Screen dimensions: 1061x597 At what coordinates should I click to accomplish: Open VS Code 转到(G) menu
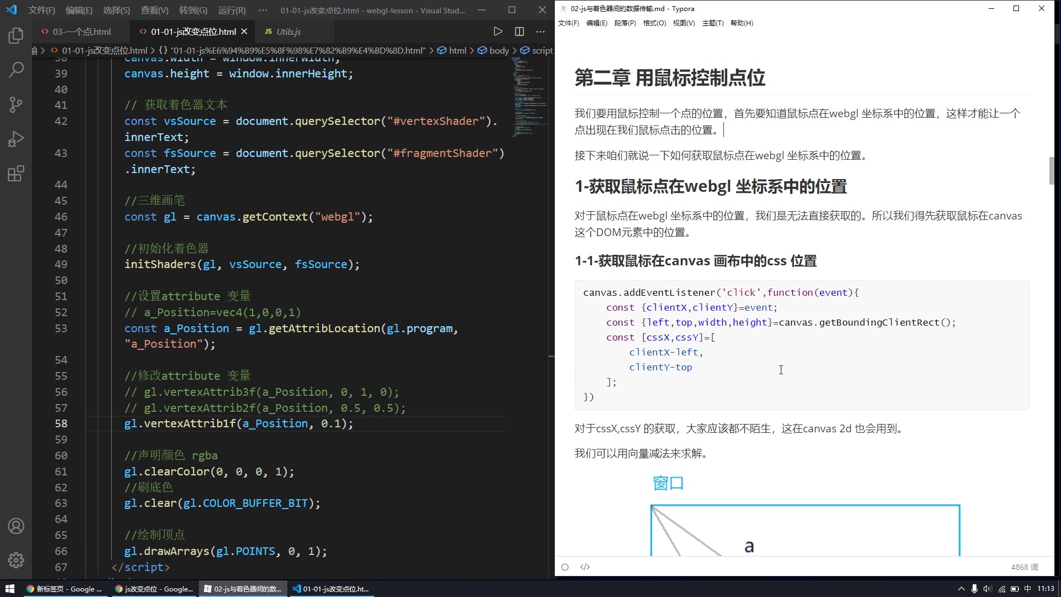pos(193,10)
